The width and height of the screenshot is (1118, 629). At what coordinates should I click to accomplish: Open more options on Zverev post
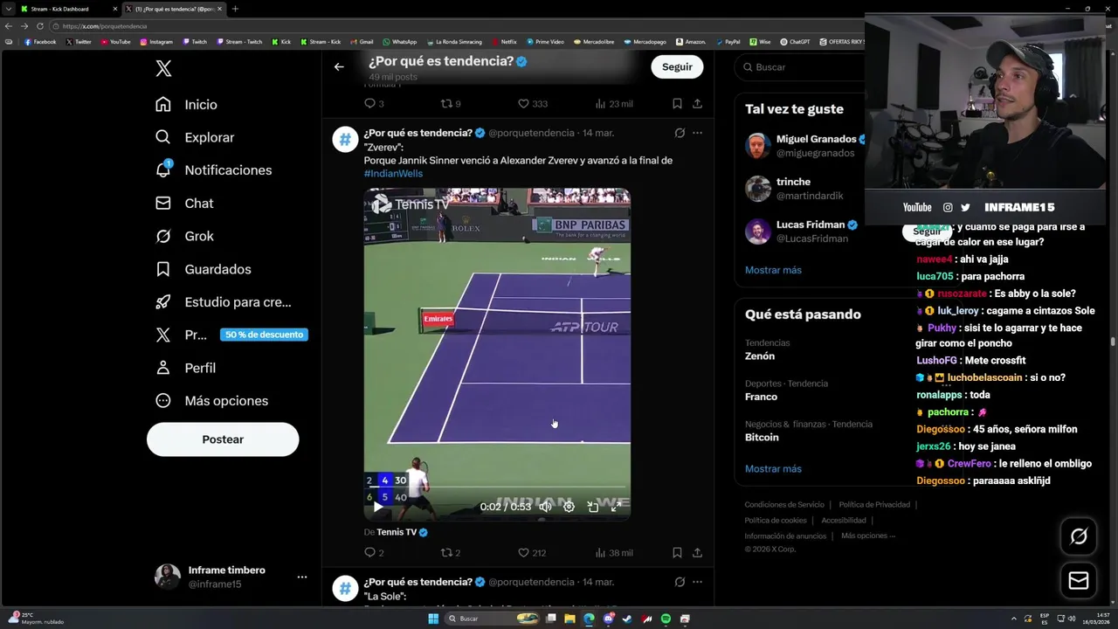[x=697, y=133]
